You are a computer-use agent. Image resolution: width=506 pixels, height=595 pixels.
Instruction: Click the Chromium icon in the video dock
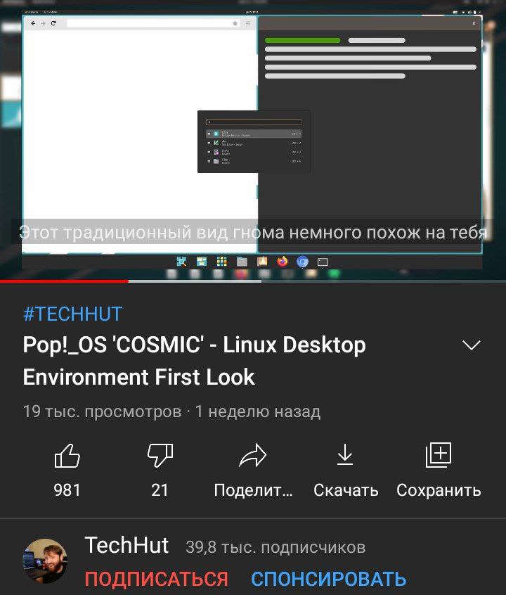tap(302, 262)
